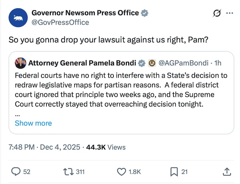Open the three-dot more options menu

[230, 13]
